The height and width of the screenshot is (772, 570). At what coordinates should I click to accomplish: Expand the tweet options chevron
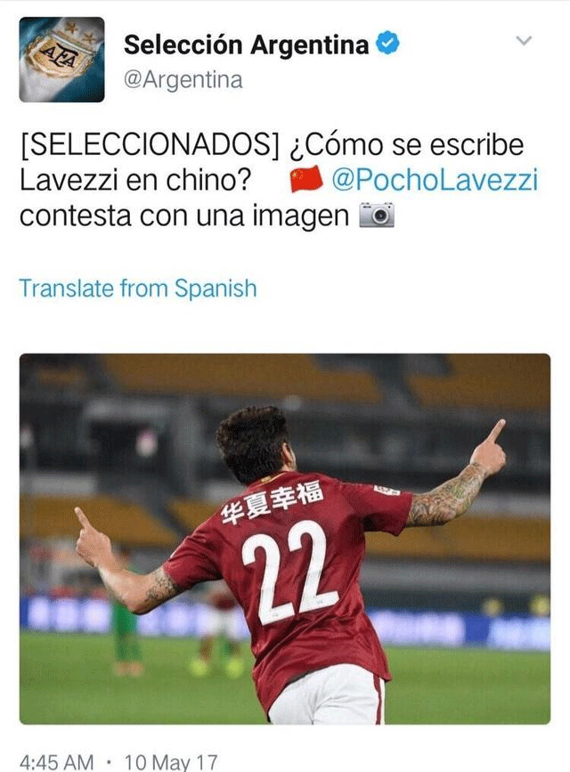pyautogui.click(x=524, y=40)
